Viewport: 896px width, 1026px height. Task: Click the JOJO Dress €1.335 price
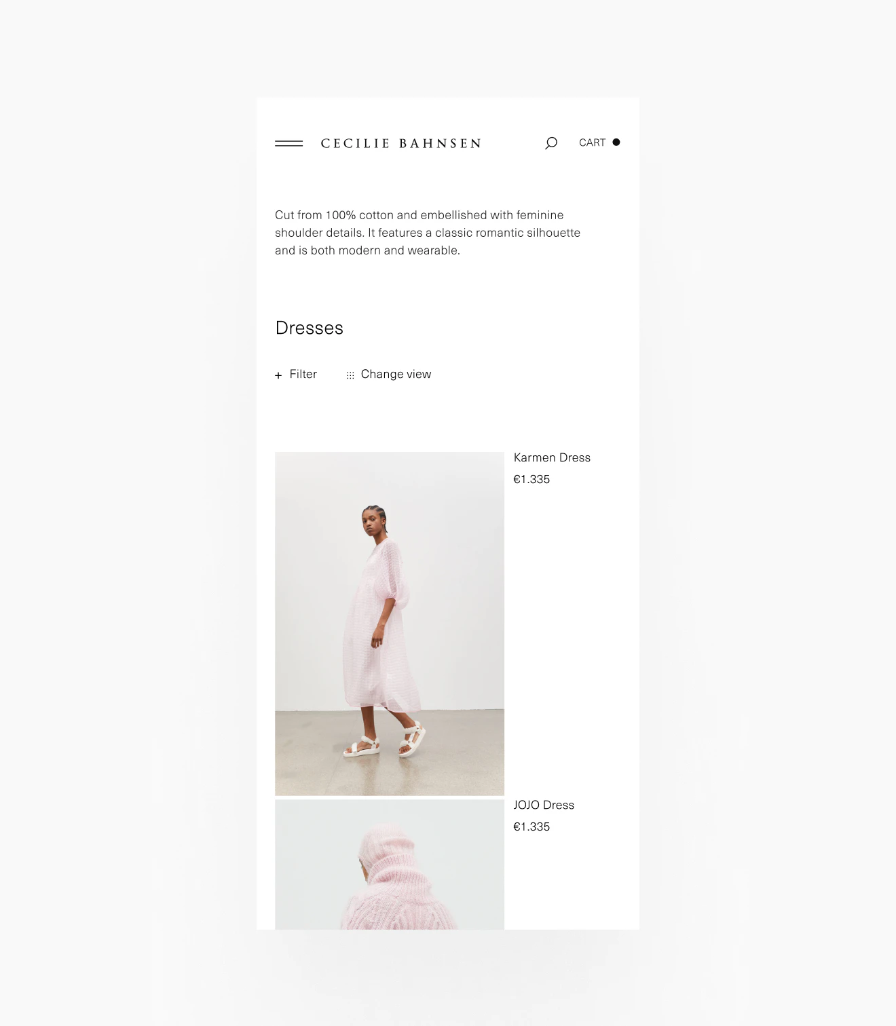[531, 826]
